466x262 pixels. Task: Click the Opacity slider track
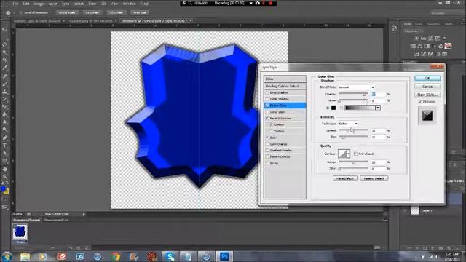tap(353, 94)
